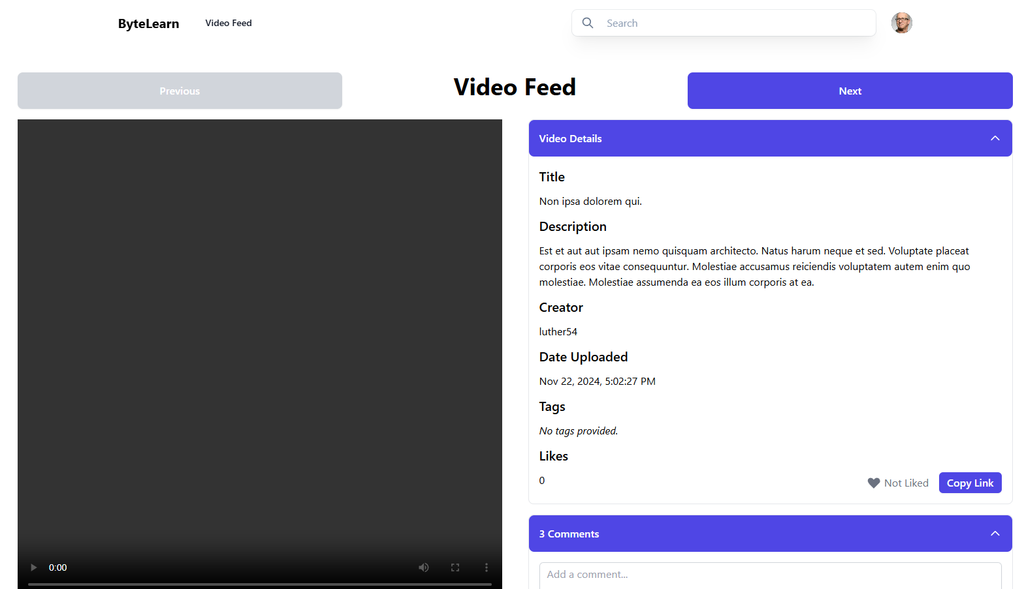
Task: Open the user profile avatar
Action: 901,23
